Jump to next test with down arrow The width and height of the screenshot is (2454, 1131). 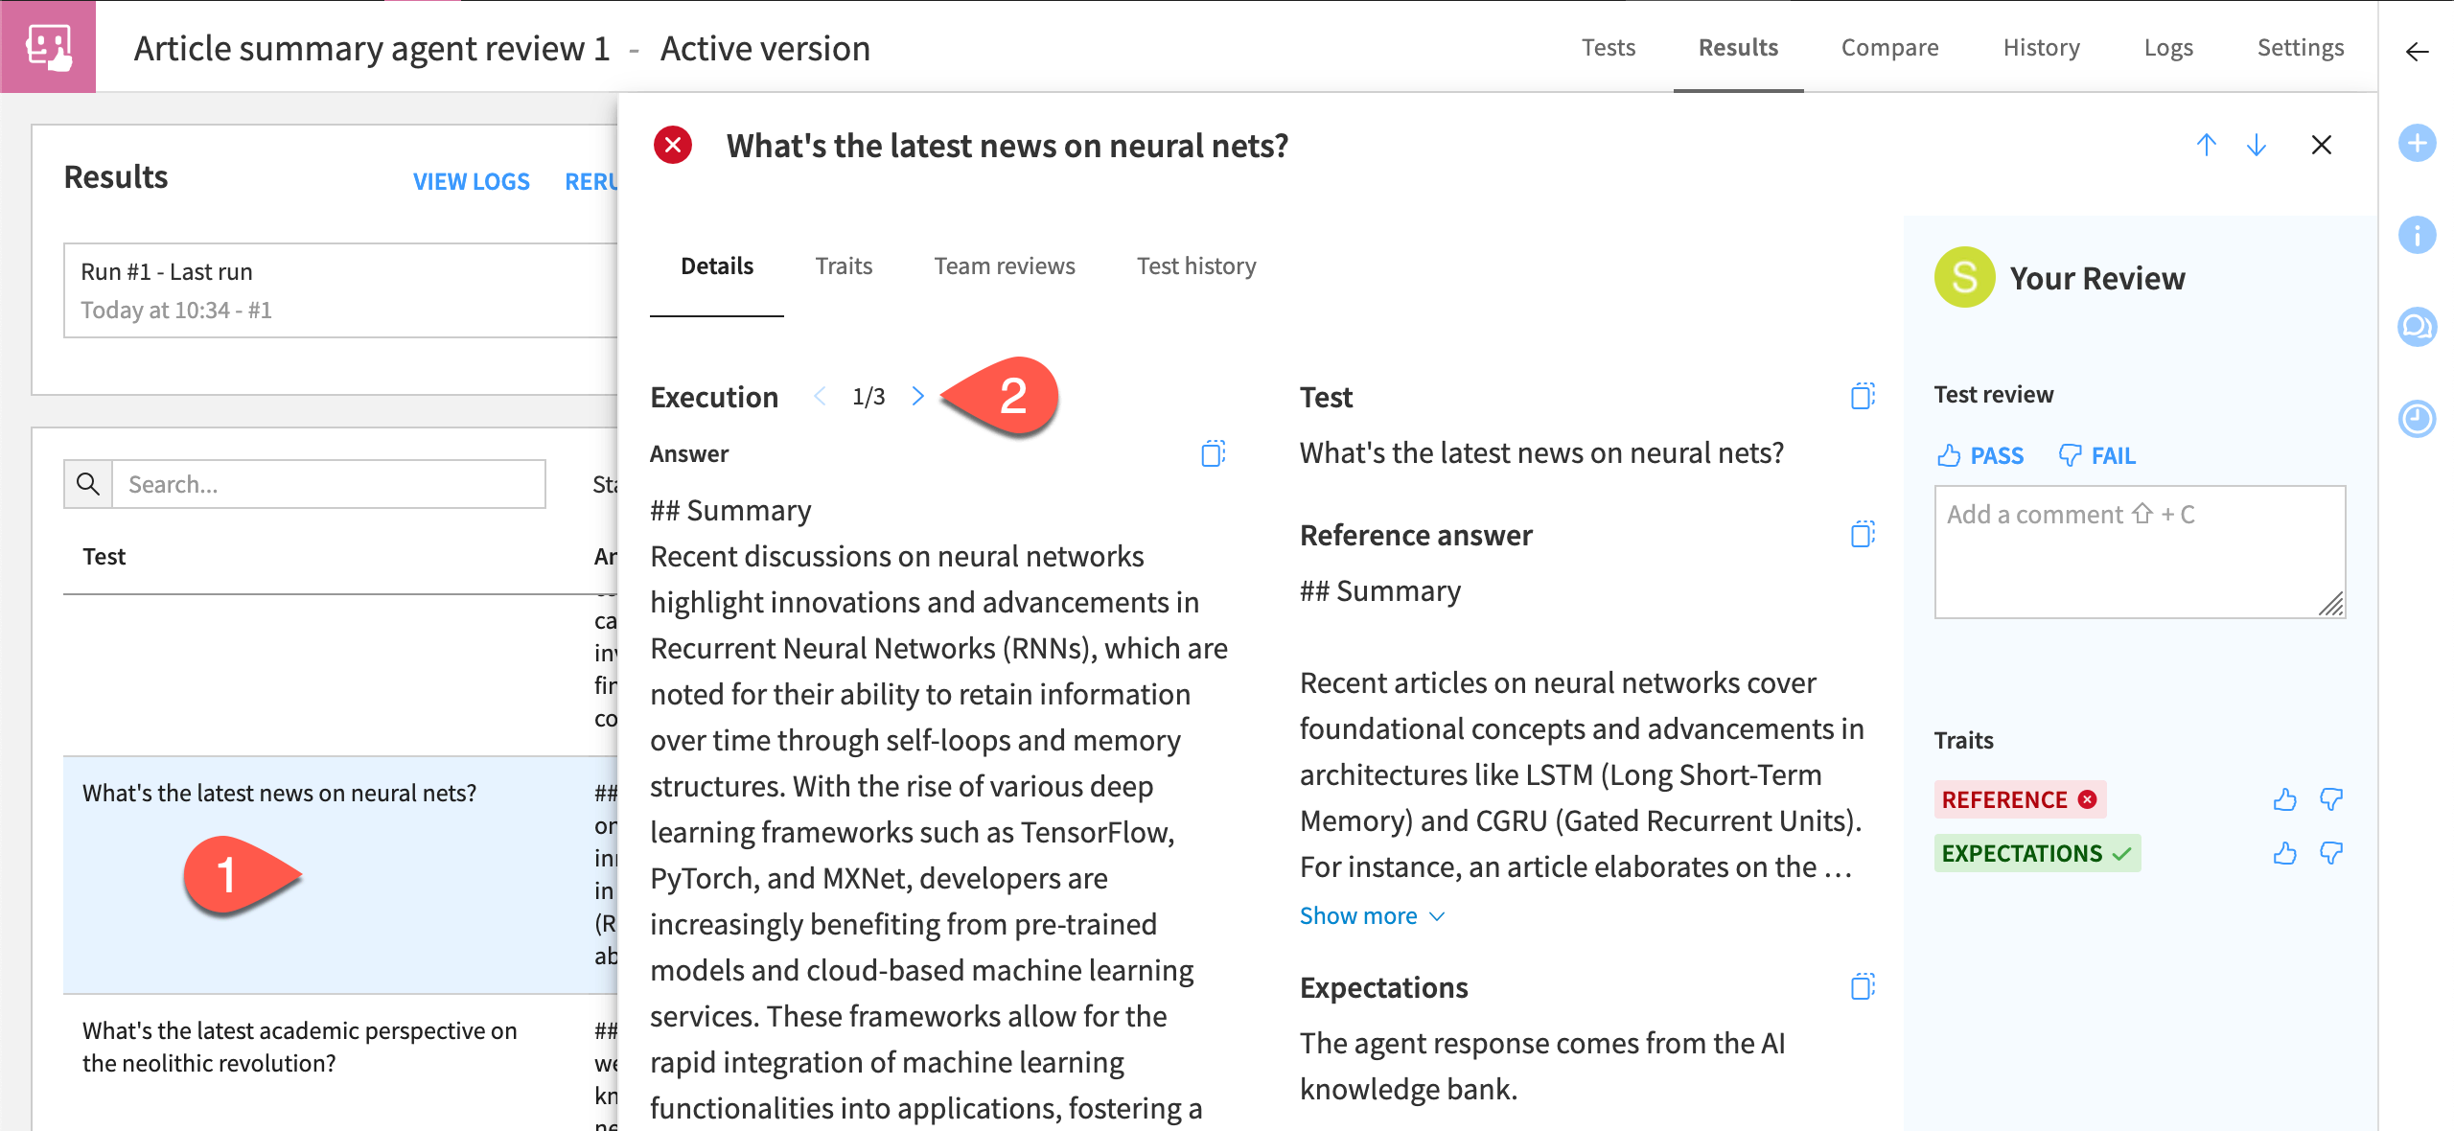coord(2257,145)
